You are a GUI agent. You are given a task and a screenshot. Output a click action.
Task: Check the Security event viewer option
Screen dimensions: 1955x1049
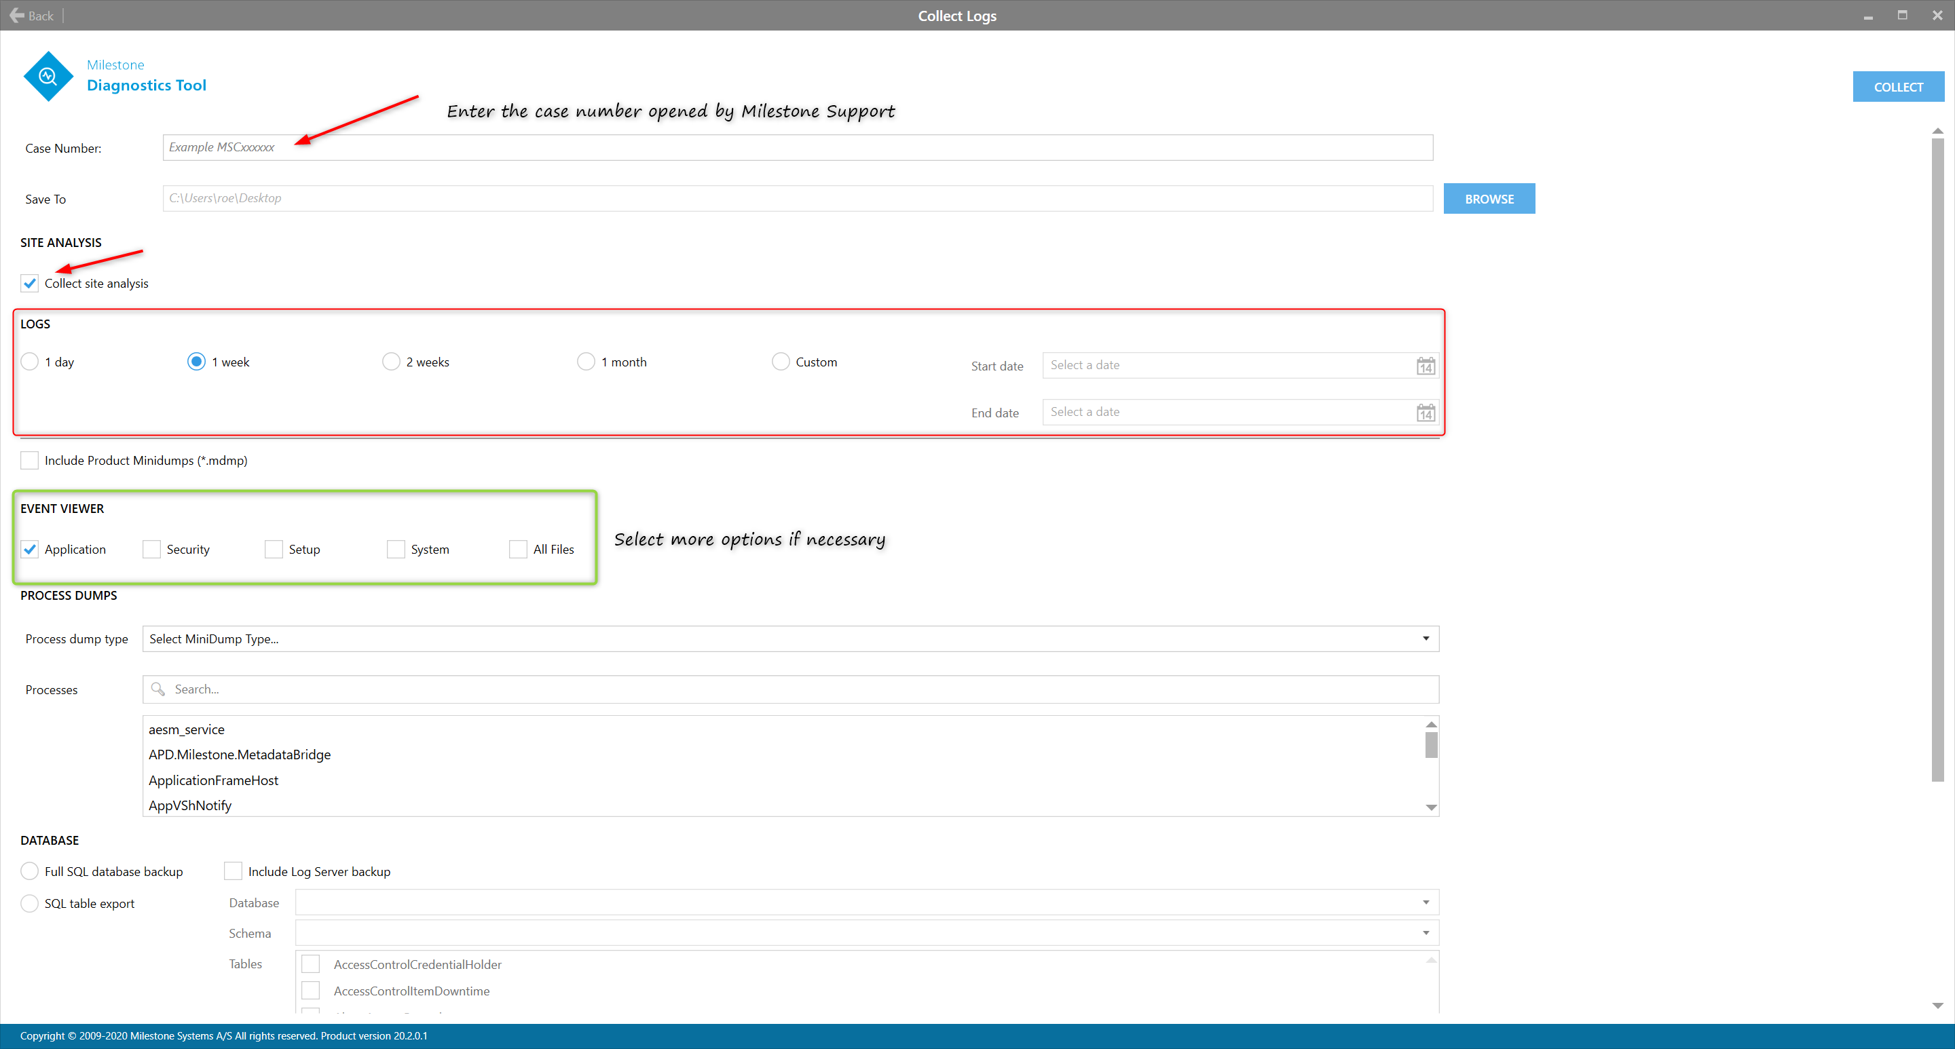152,549
